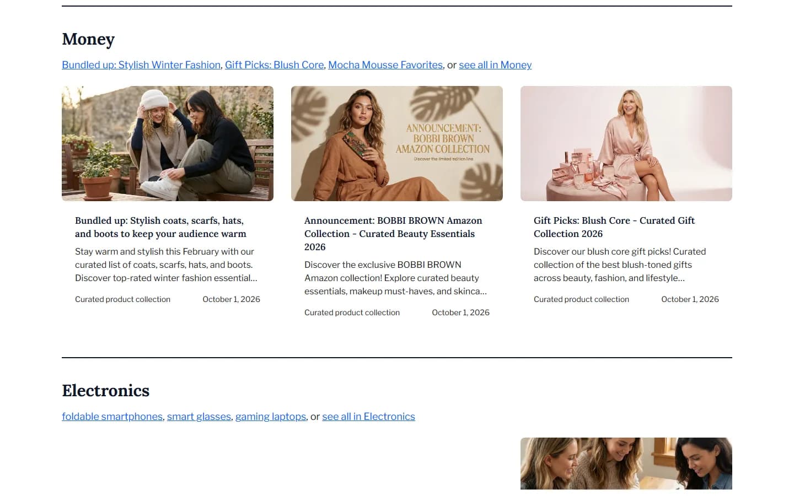
Task: Open the 'Announcement: BOBBI BROWN Amazon Collection' headline
Action: coord(393,234)
